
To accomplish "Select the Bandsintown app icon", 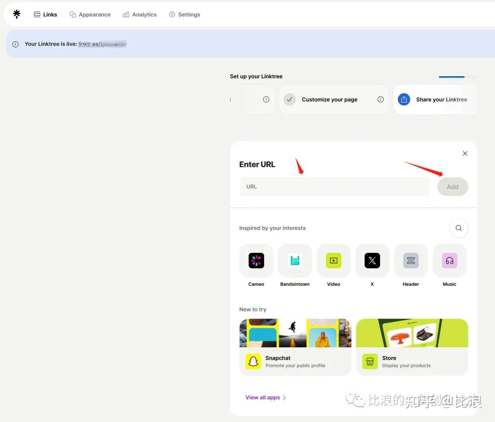I will pyautogui.click(x=295, y=260).
